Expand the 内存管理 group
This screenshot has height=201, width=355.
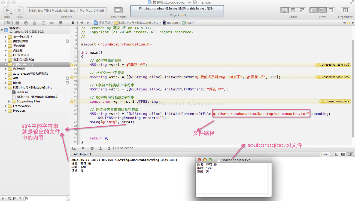click(x=6, y=69)
